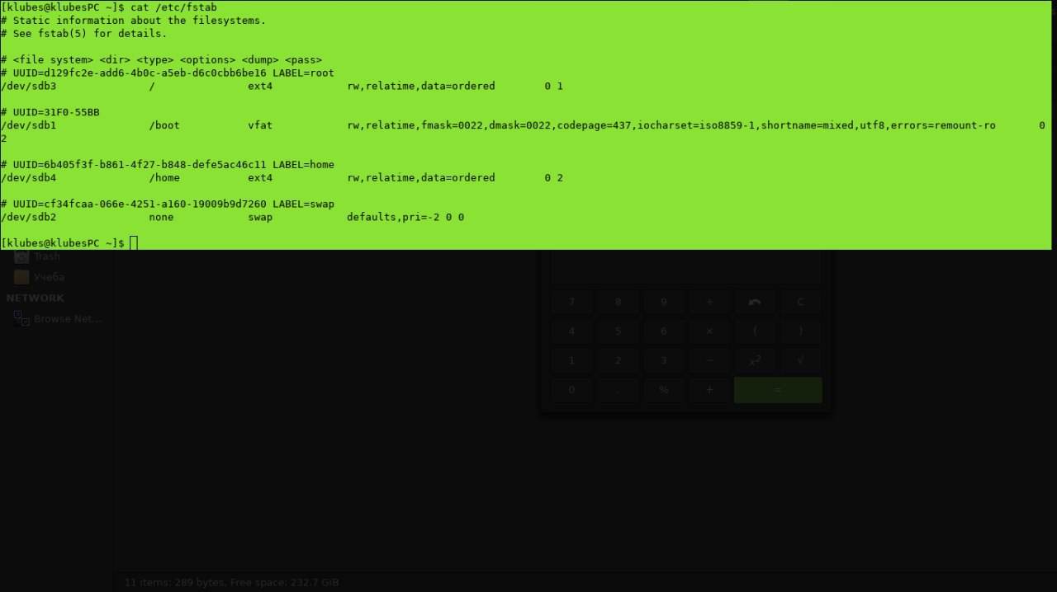Screen dimensions: 1057x592
Task: Click the Учеба folder icon in sidebar
Action: [21, 277]
